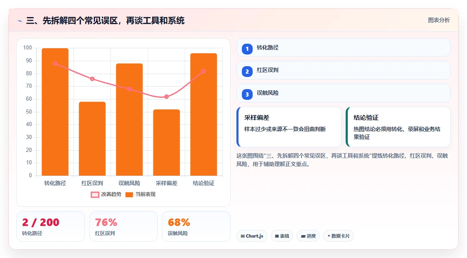Click the 76% stat card
This screenshot has height=258, width=467.
[x=123, y=226]
